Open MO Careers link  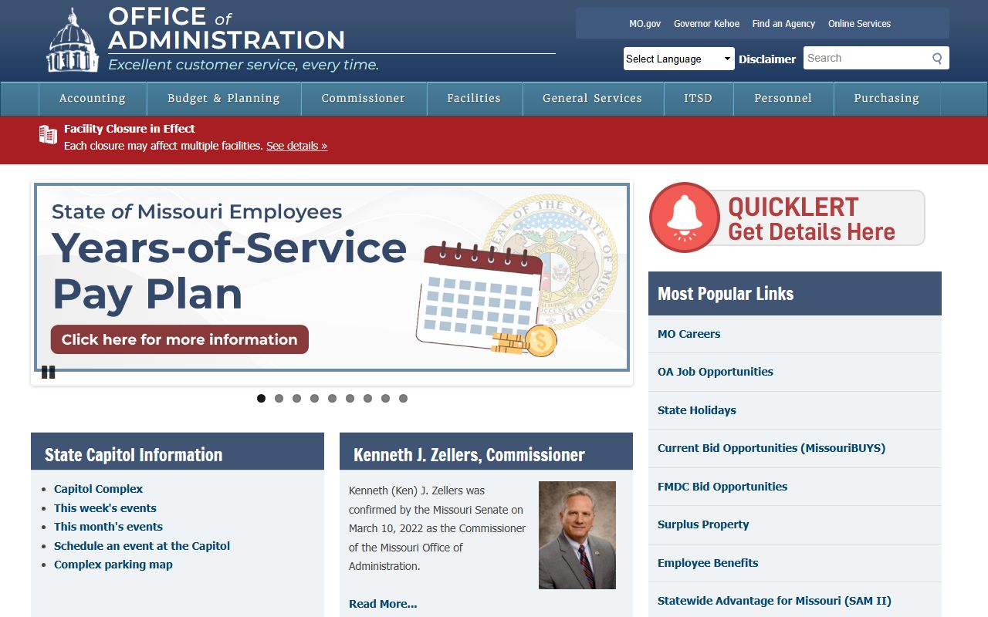689,334
